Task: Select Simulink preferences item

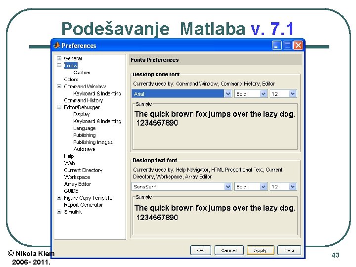Action: click(x=73, y=212)
